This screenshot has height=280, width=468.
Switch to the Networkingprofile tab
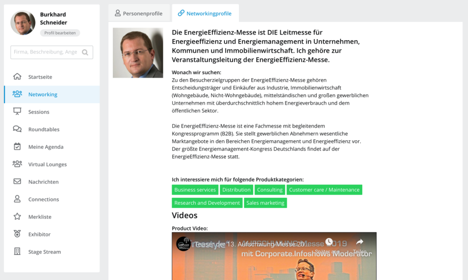[205, 13]
